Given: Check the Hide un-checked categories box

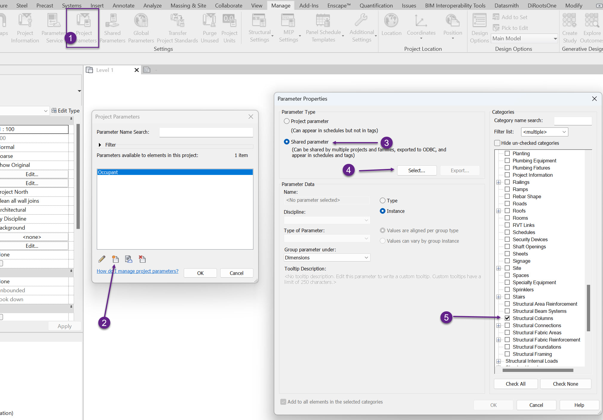Looking at the screenshot, I should click(x=497, y=143).
